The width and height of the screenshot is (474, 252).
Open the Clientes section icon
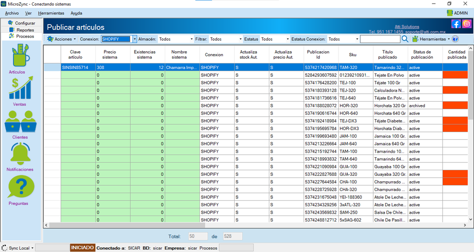tap(20, 121)
